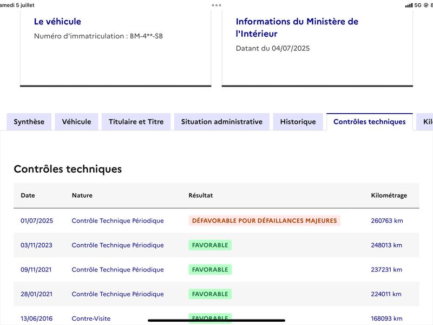Tap the iPad home indicator bar
This screenshot has width=433, height=325.
coord(216,321)
